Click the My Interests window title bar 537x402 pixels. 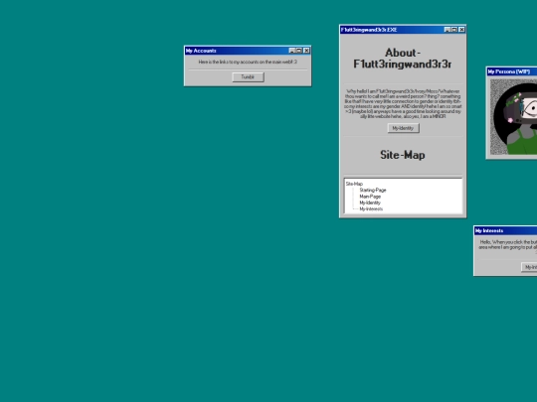[x=505, y=230]
